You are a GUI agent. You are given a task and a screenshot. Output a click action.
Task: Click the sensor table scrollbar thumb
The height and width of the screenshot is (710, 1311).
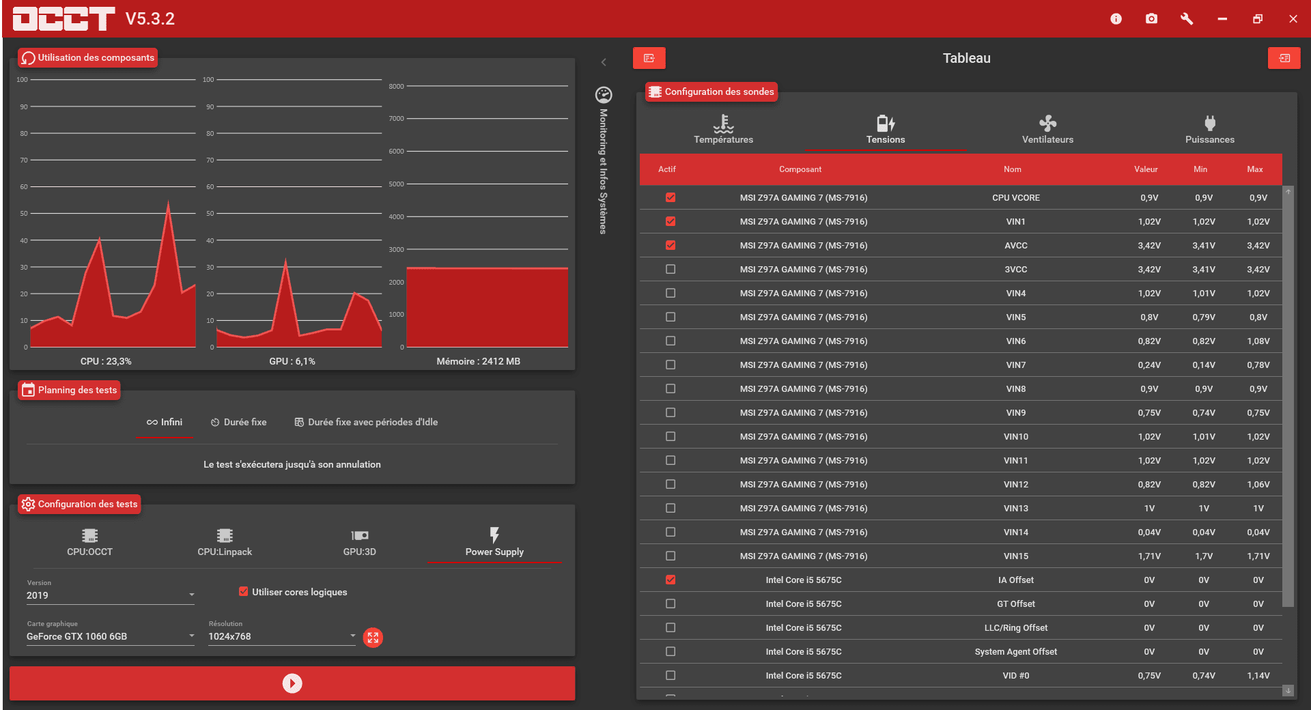coord(1288,403)
